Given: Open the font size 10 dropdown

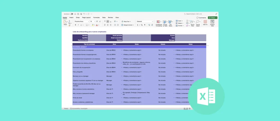Looking at the screenshot, I should (93, 21).
